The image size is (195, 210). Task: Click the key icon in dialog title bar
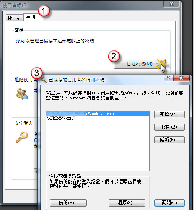pos(44,80)
